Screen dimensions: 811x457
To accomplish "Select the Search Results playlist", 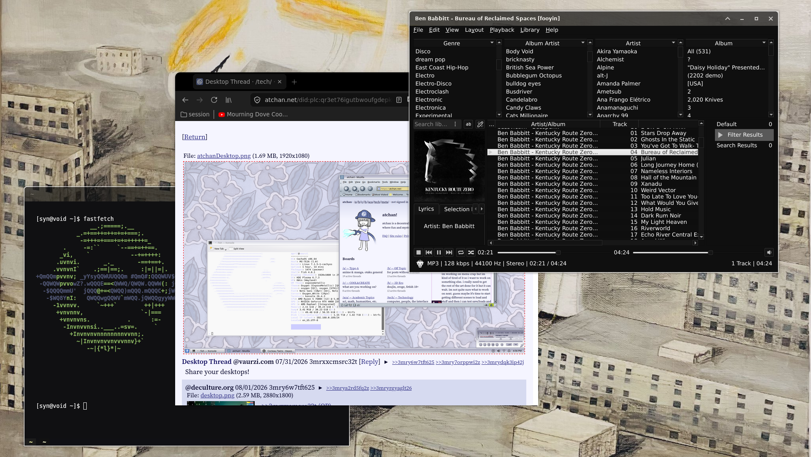I will tap(744, 146).
